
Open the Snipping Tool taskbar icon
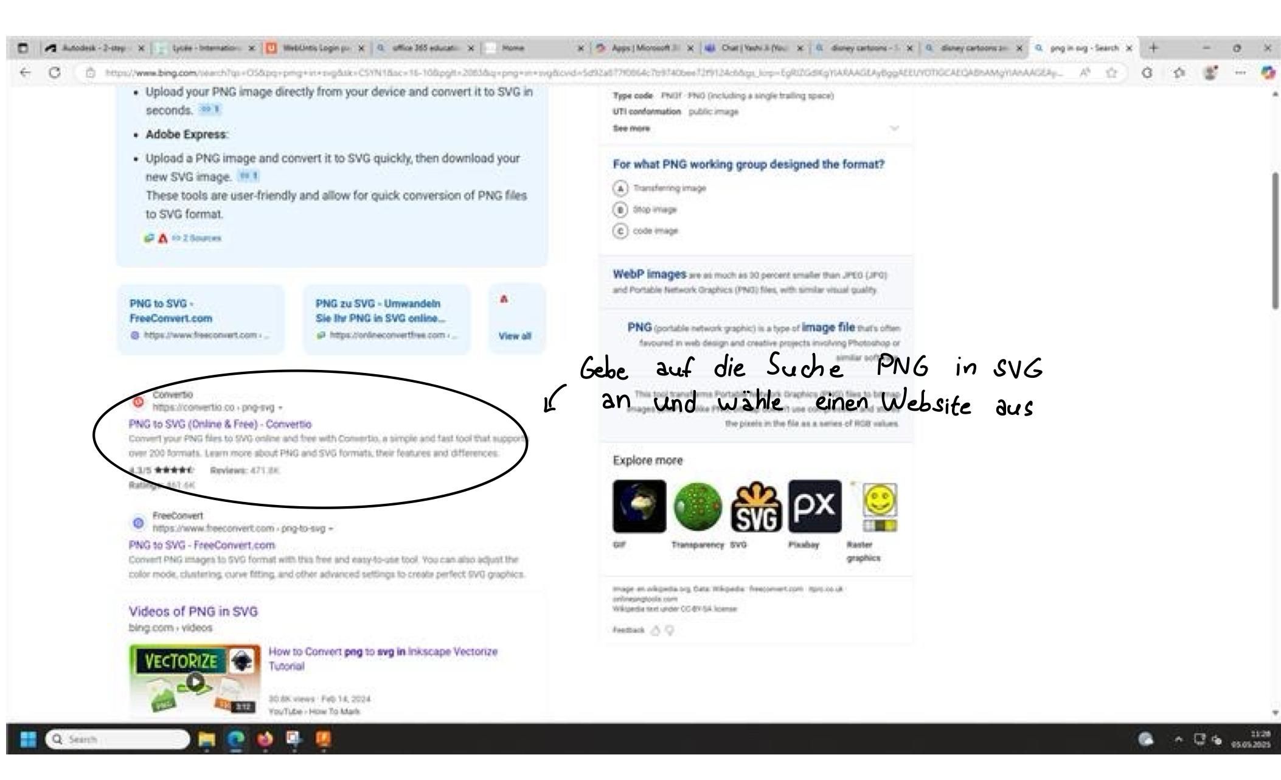point(294,739)
